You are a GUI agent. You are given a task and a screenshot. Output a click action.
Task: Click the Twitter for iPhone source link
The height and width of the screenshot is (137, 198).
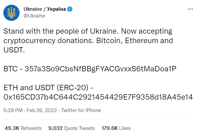pos(81,110)
